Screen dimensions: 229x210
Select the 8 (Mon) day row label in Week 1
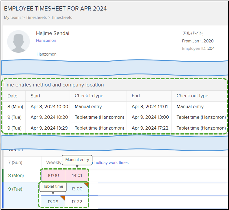(x=16, y=176)
